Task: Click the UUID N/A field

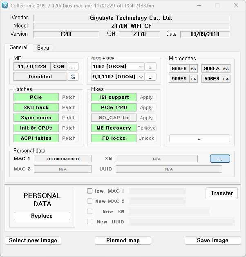Action: point(169,169)
